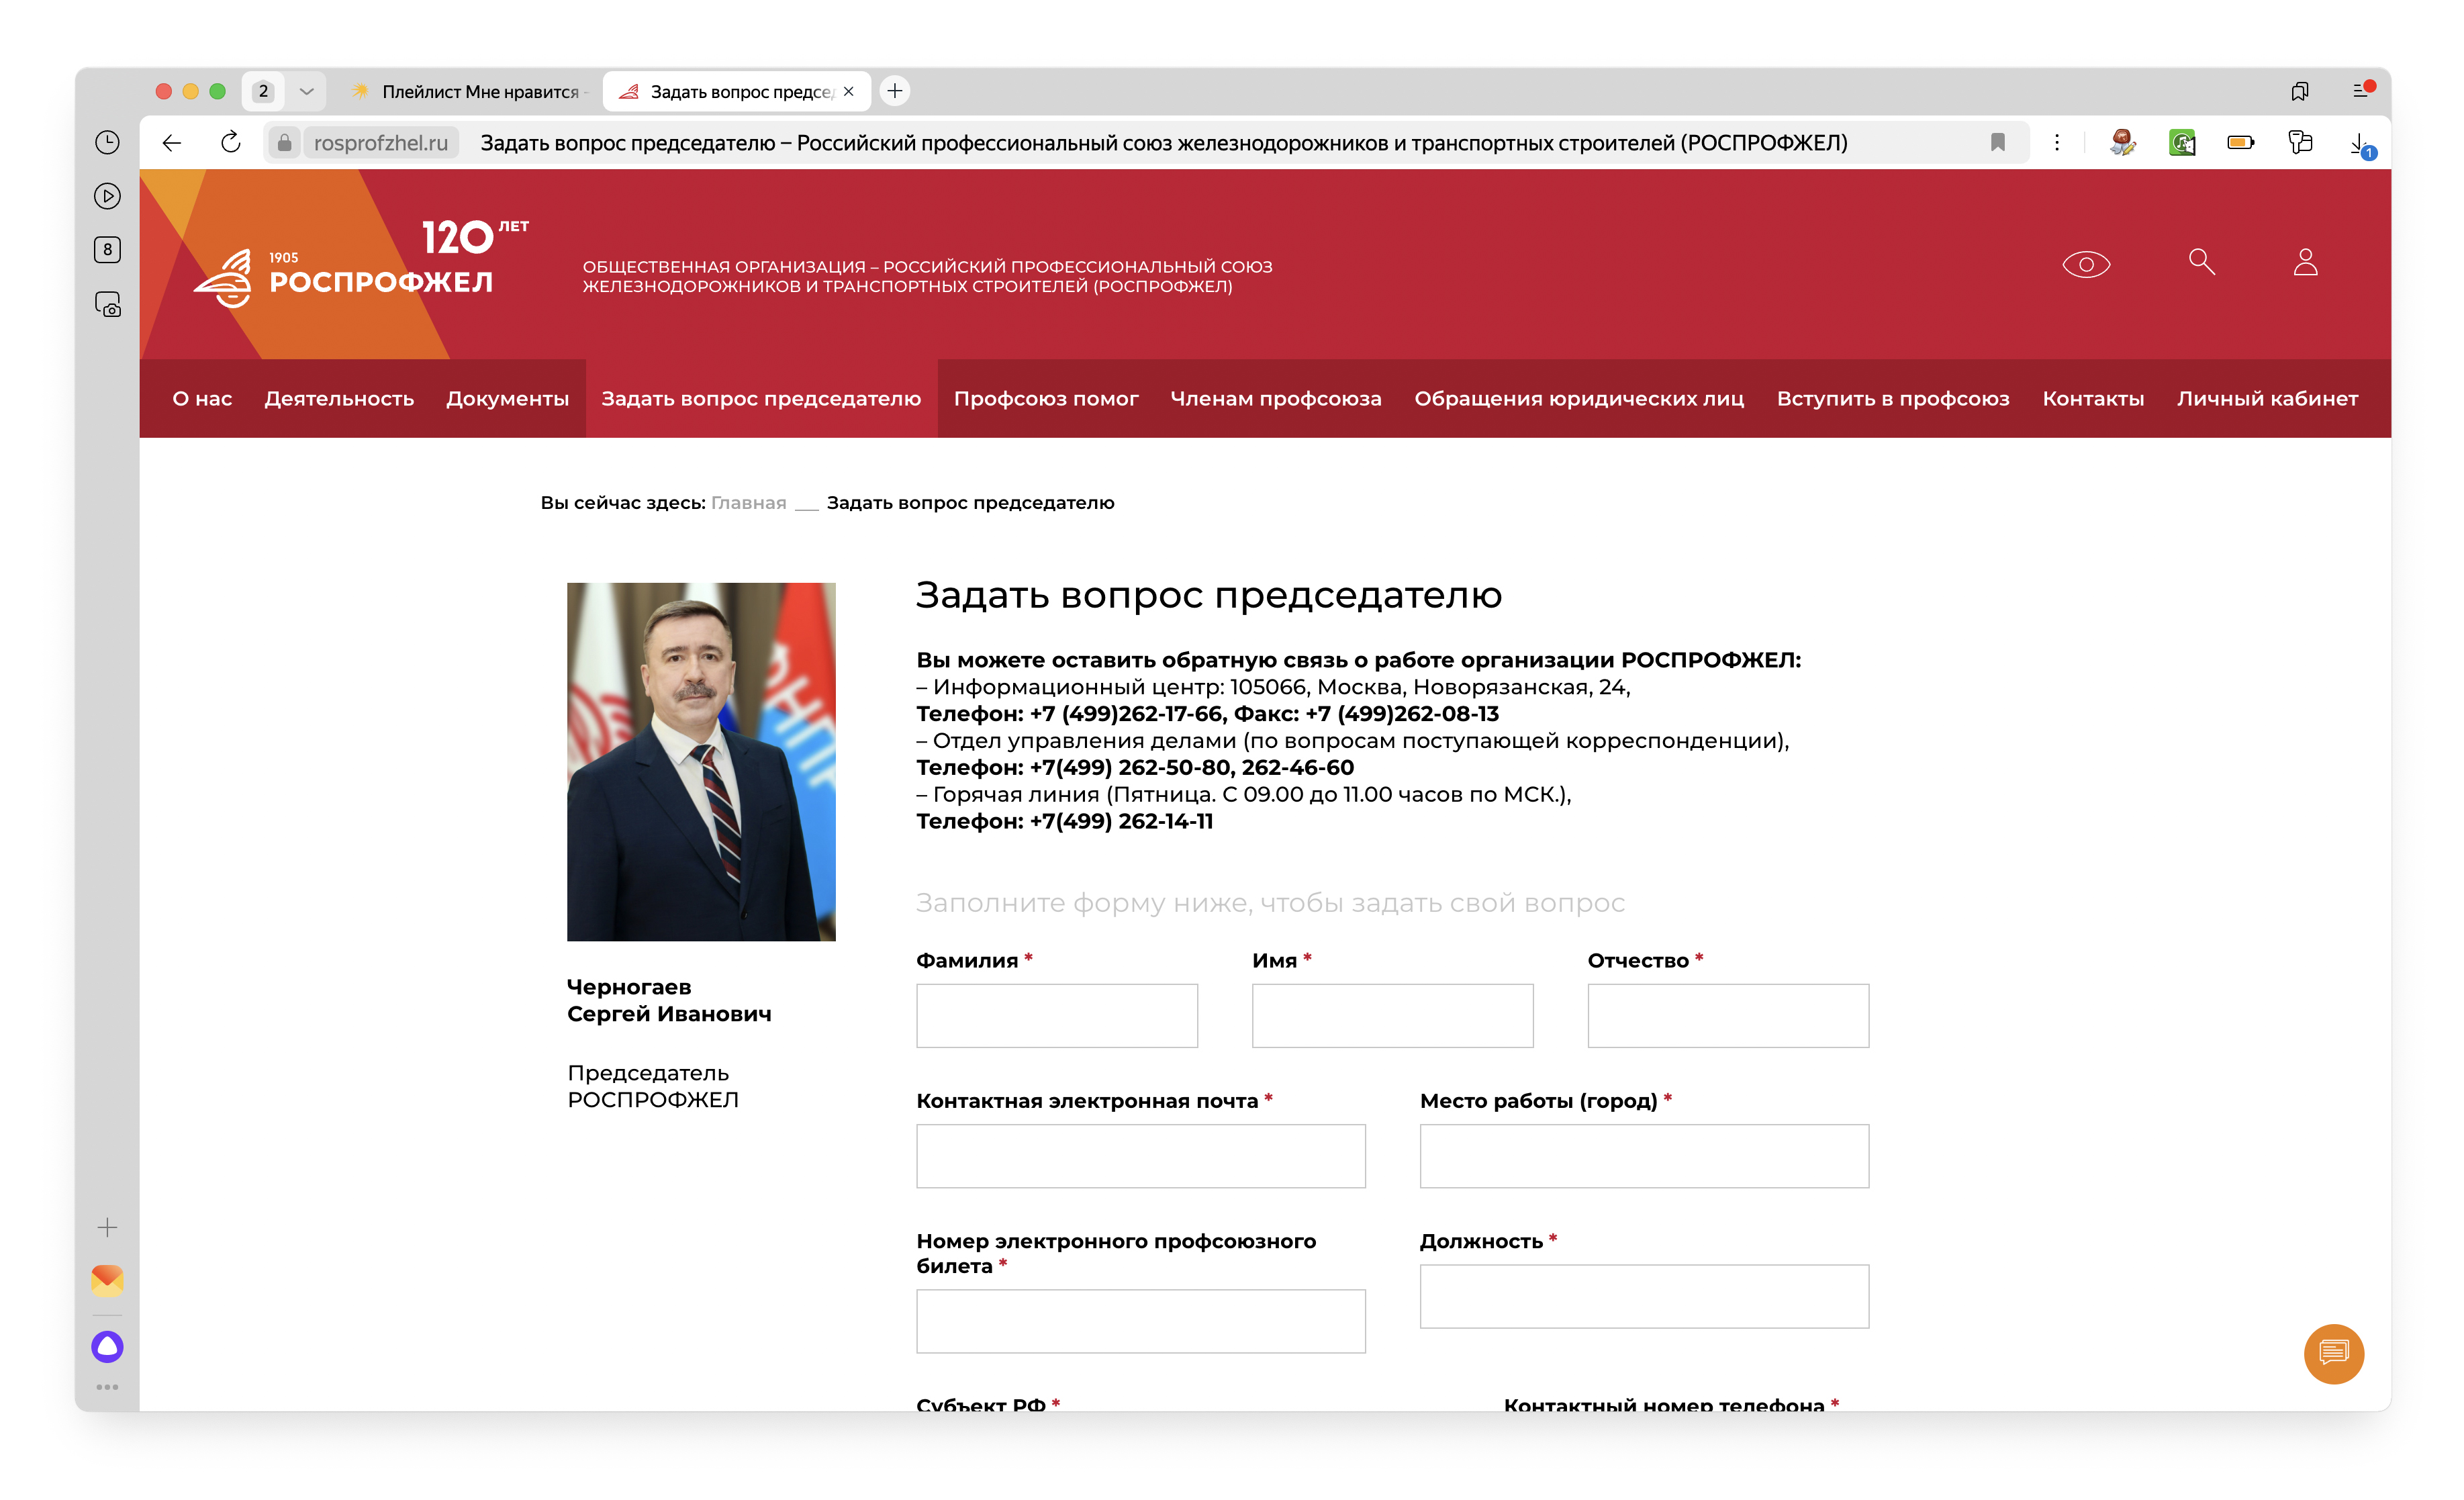Toggle visually impaired version eye icon
This screenshot has height=1500, width=2464.
click(x=2086, y=264)
